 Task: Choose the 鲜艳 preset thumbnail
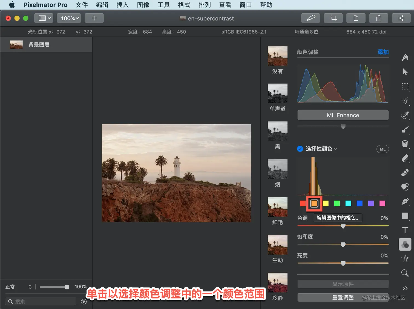point(277,207)
